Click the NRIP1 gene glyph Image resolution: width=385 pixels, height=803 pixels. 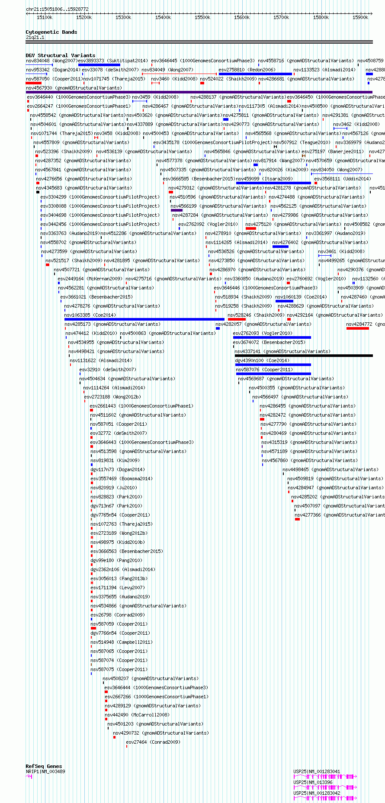[29, 777]
